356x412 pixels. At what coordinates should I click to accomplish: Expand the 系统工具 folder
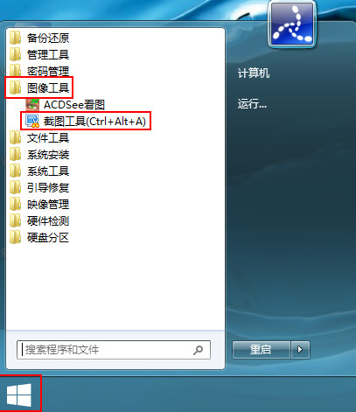click(x=39, y=171)
